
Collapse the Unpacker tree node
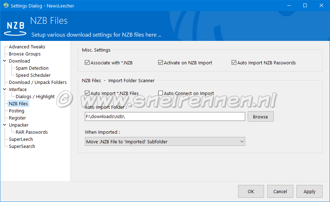tap(5, 125)
